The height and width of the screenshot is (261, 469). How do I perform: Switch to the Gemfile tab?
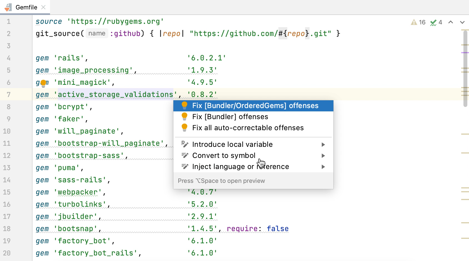(26, 7)
